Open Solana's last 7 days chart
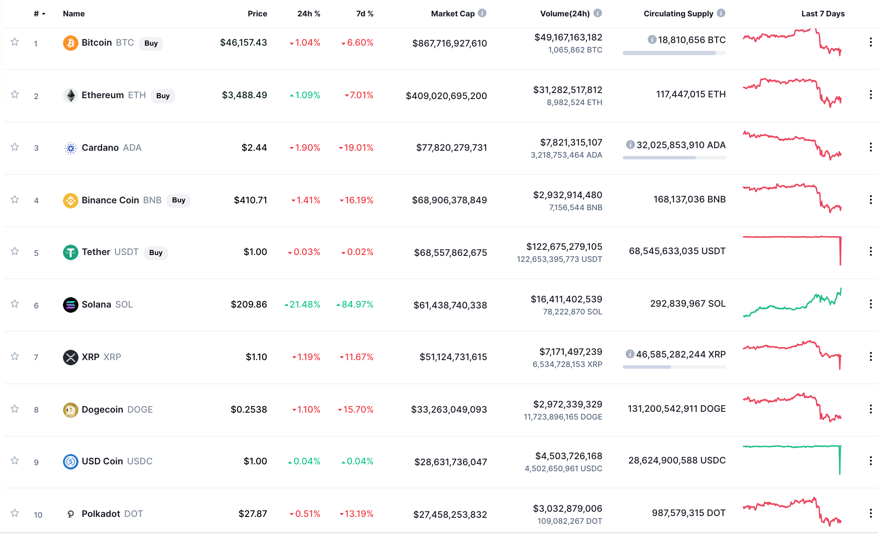 coord(792,303)
